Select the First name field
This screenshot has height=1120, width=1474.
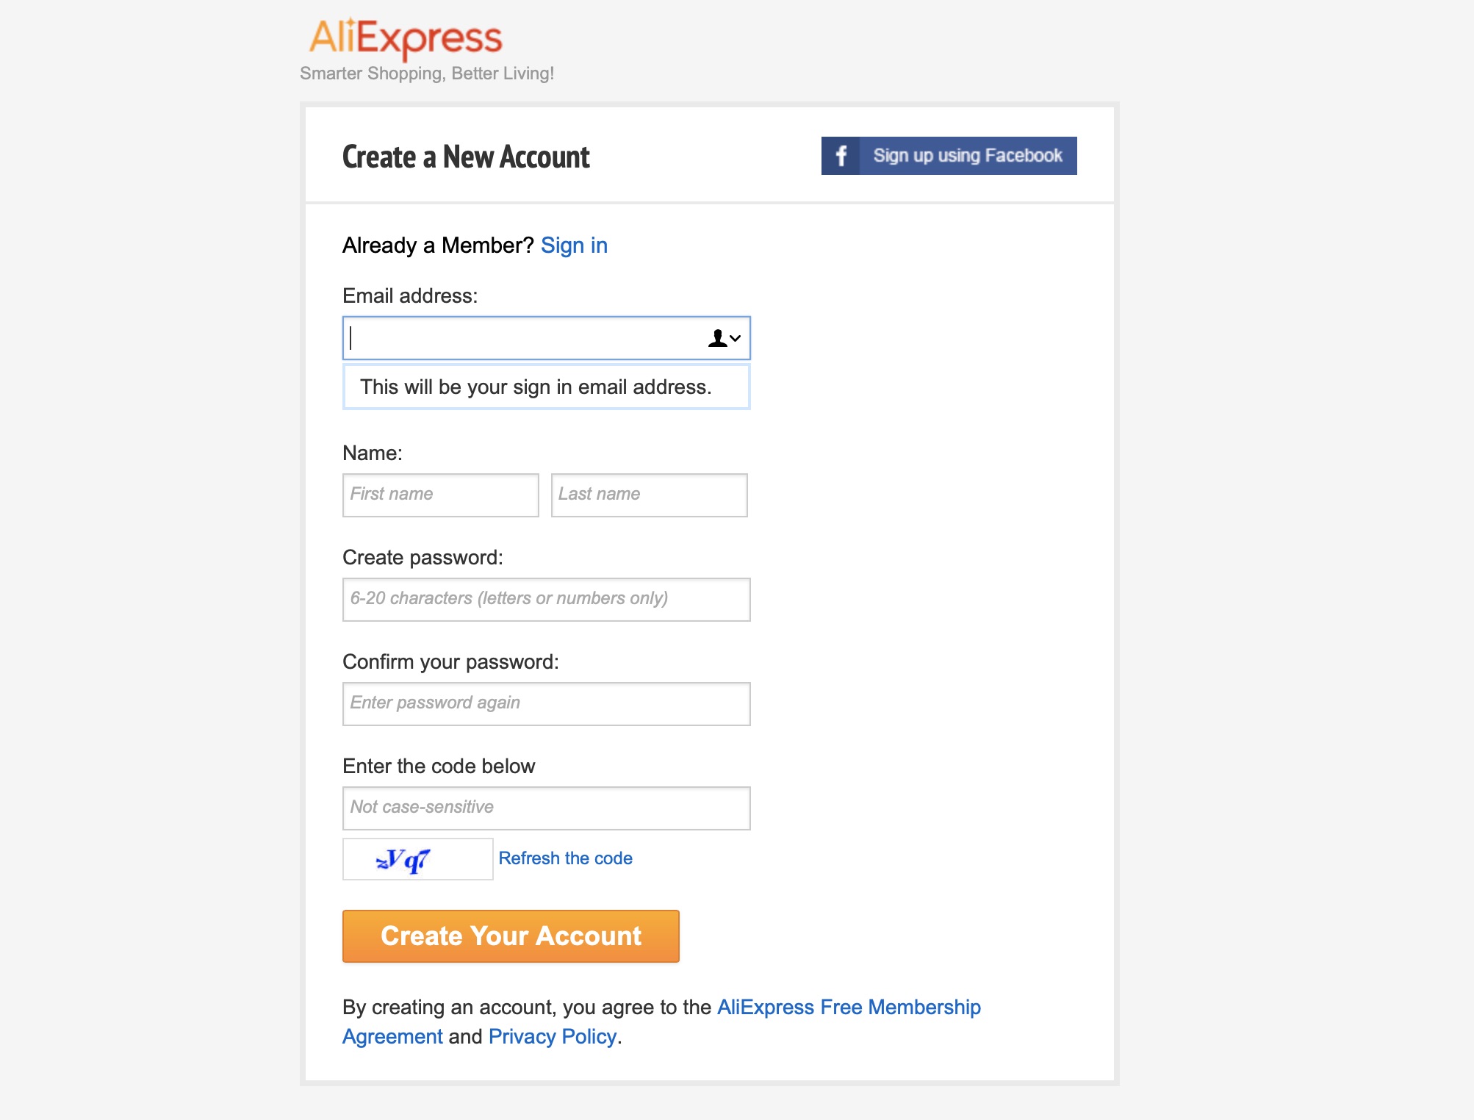(x=441, y=495)
